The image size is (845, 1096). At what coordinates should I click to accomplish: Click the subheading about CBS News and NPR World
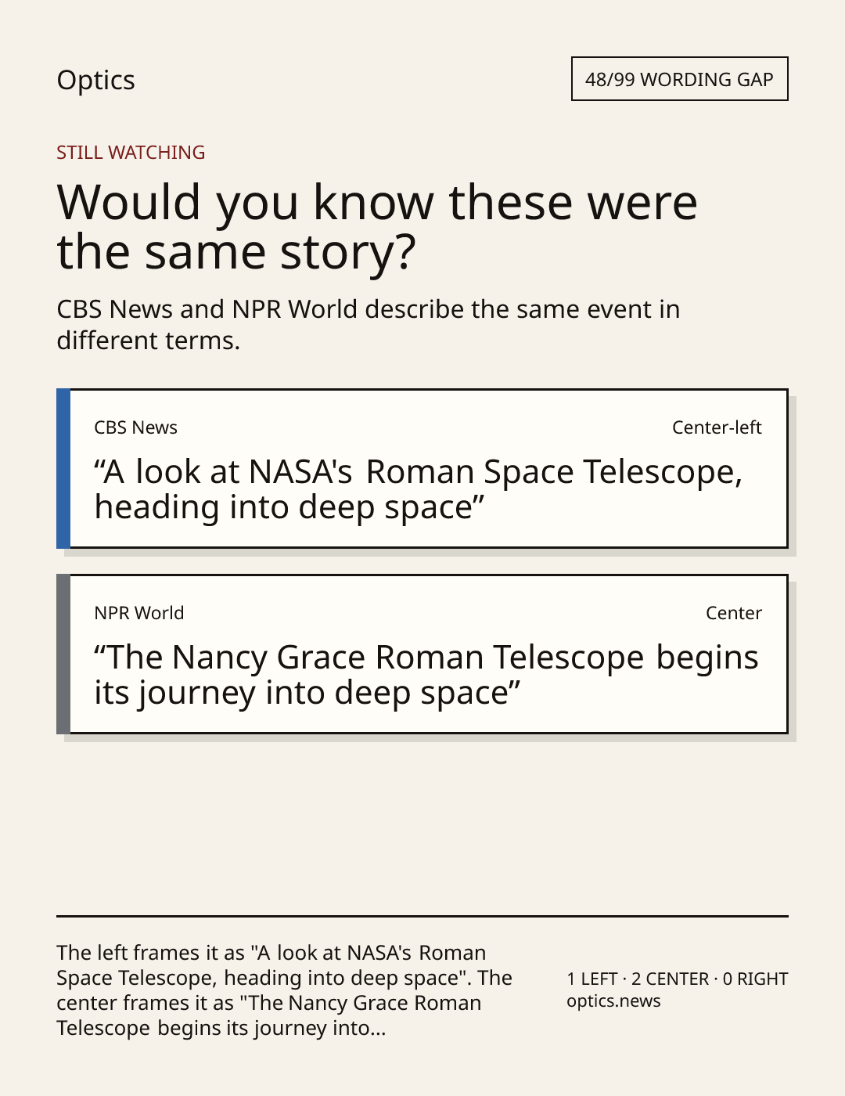(x=368, y=325)
